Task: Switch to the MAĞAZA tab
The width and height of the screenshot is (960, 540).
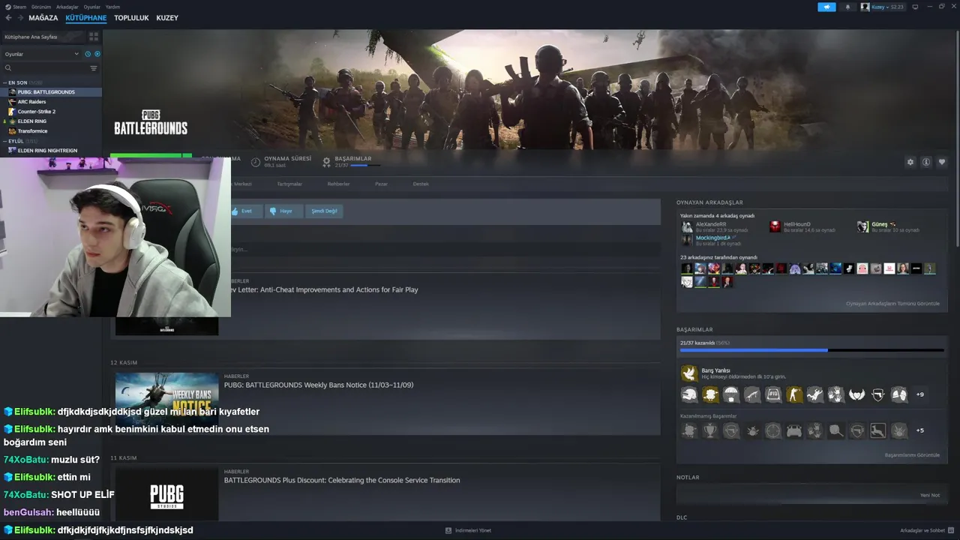Action: coord(43,17)
